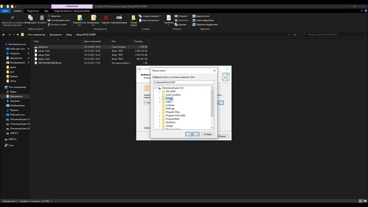Expand the Program Files (x86) node in dialog

tap(160, 116)
